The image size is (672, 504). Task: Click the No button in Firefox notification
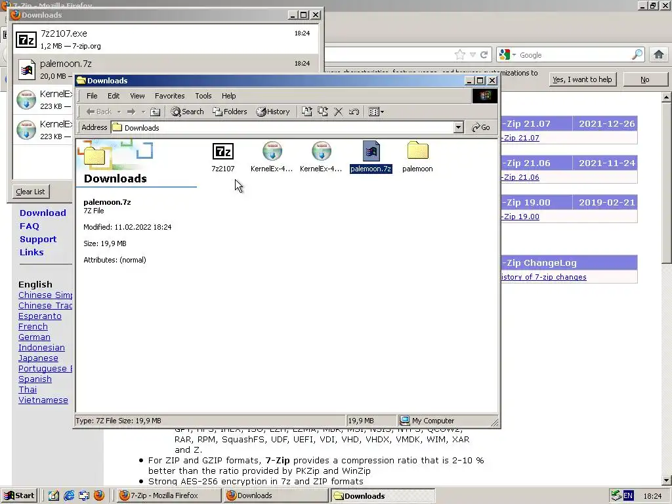coord(645,79)
